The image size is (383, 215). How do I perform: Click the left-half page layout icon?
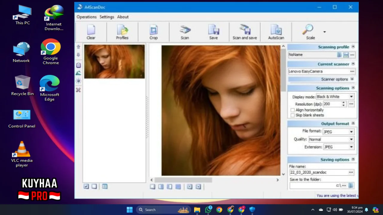[161, 187]
